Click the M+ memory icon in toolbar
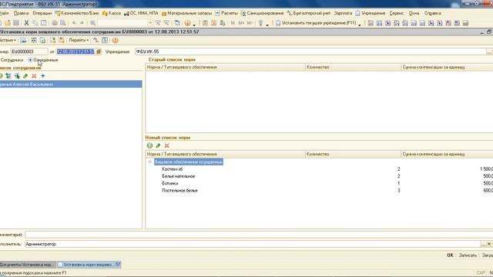Viewport: 493px width, 277px height. [x=241, y=23]
